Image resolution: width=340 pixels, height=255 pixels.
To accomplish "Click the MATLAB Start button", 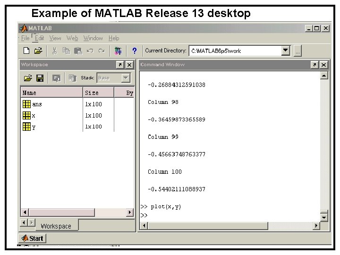I will [33, 238].
